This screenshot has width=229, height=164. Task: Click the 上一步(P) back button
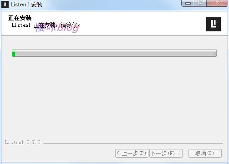[132, 153]
